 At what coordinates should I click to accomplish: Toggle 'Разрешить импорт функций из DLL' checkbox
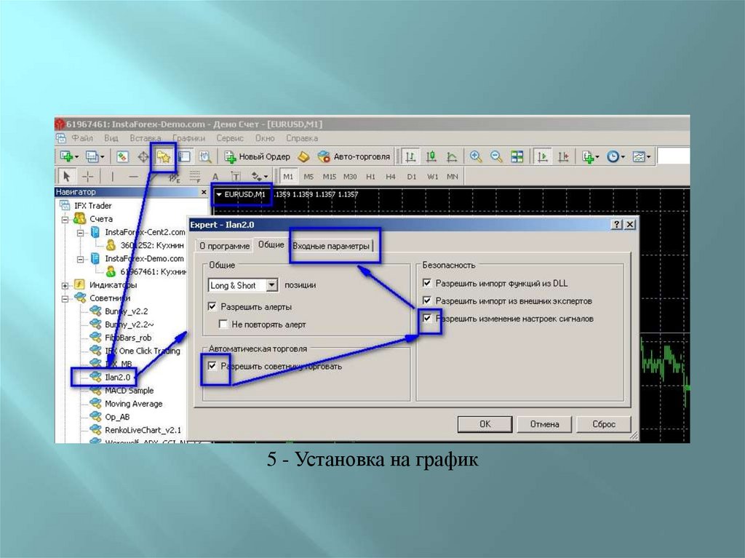click(426, 283)
